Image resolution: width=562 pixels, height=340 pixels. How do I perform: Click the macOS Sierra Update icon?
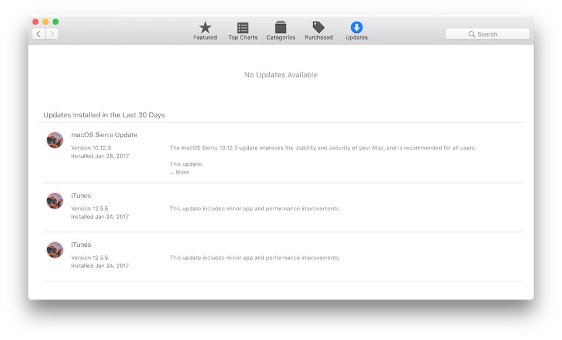55,140
